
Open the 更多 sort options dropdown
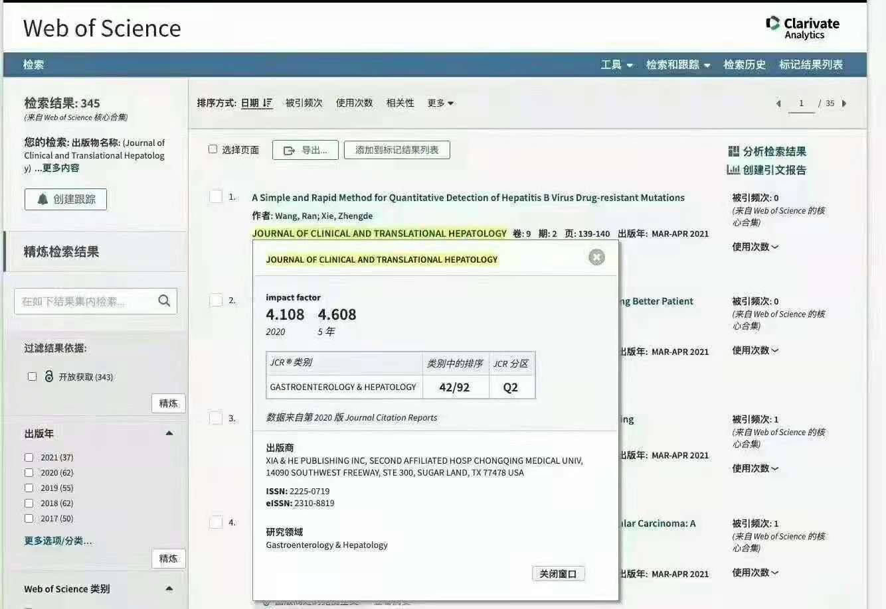[440, 103]
